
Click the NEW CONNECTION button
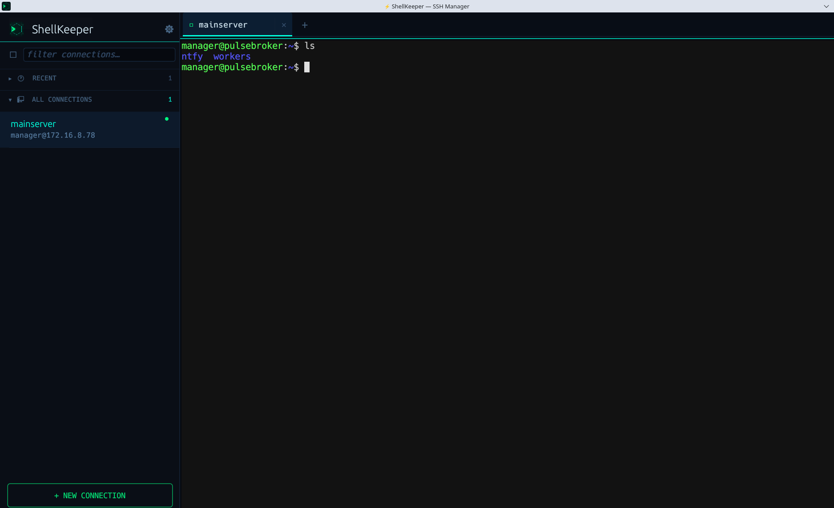(90, 495)
